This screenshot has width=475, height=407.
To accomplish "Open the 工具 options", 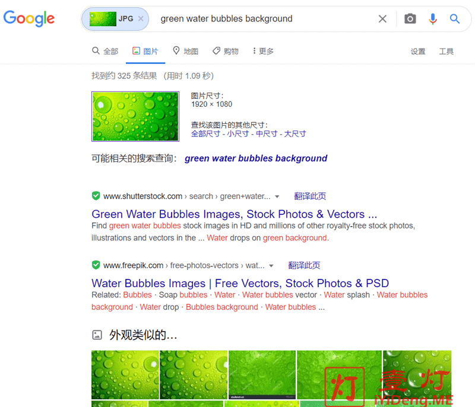I will pos(446,52).
